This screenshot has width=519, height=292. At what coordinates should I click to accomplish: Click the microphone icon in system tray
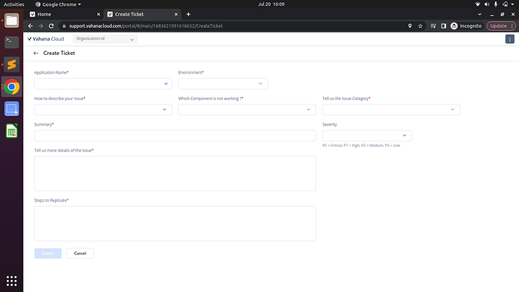point(496,5)
